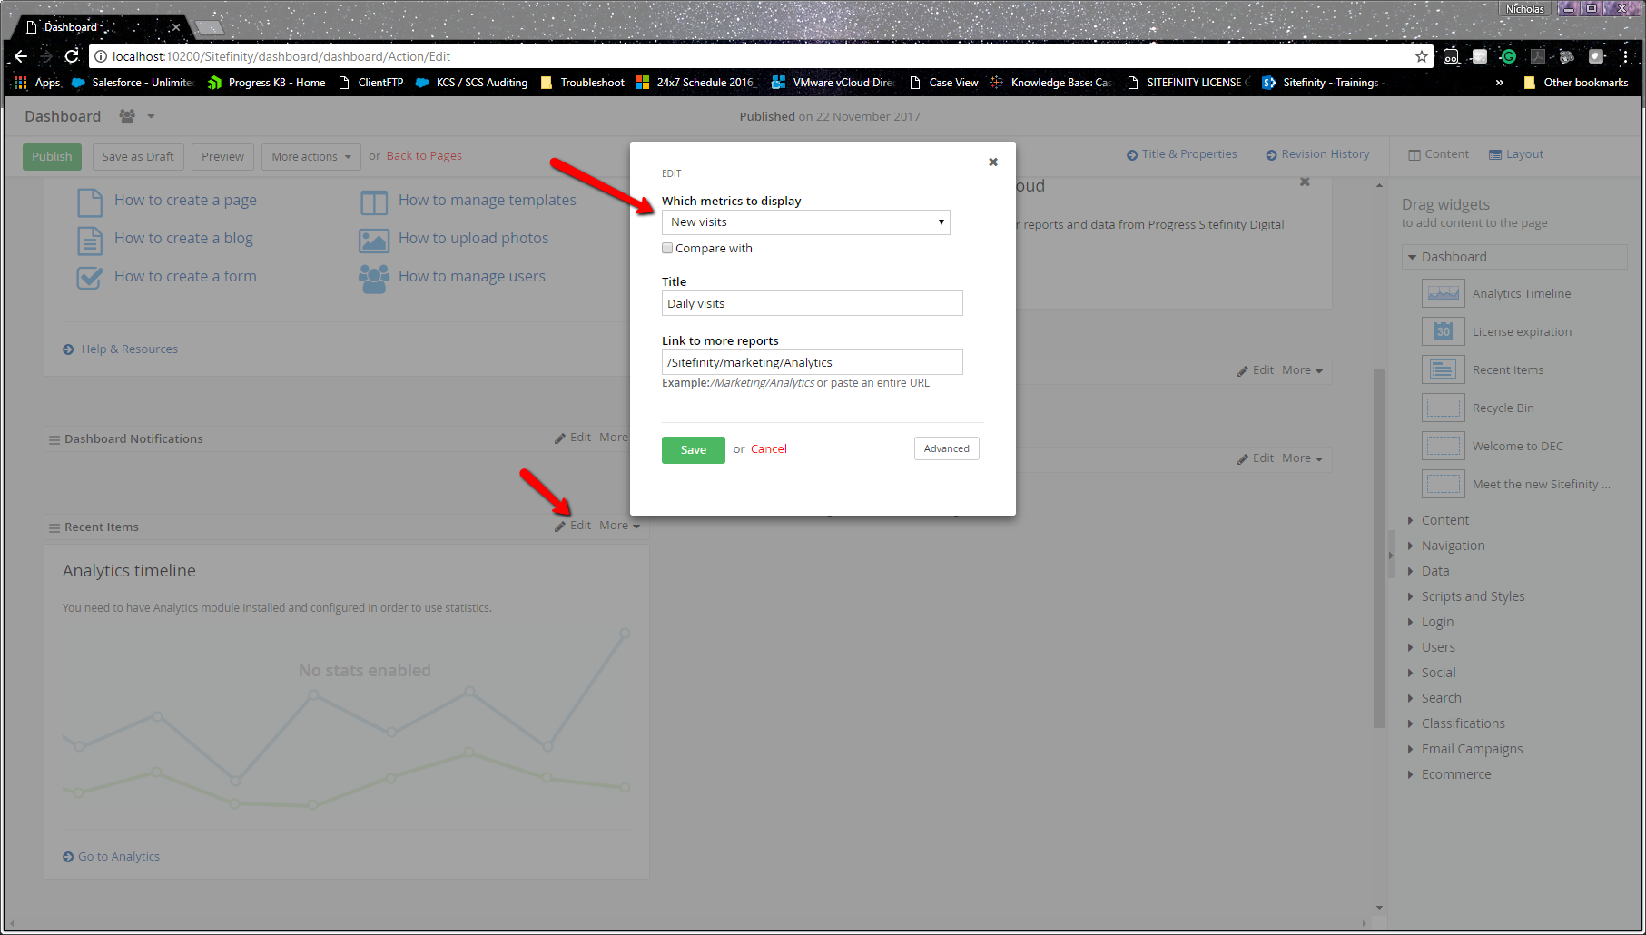Click the page icon for How to create a page
The height and width of the screenshot is (935, 1646).
tap(90, 202)
